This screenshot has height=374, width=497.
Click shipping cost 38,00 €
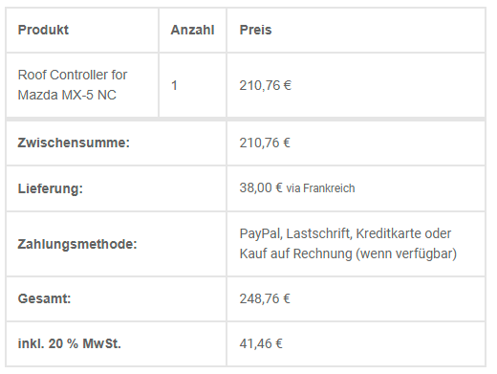(x=261, y=187)
